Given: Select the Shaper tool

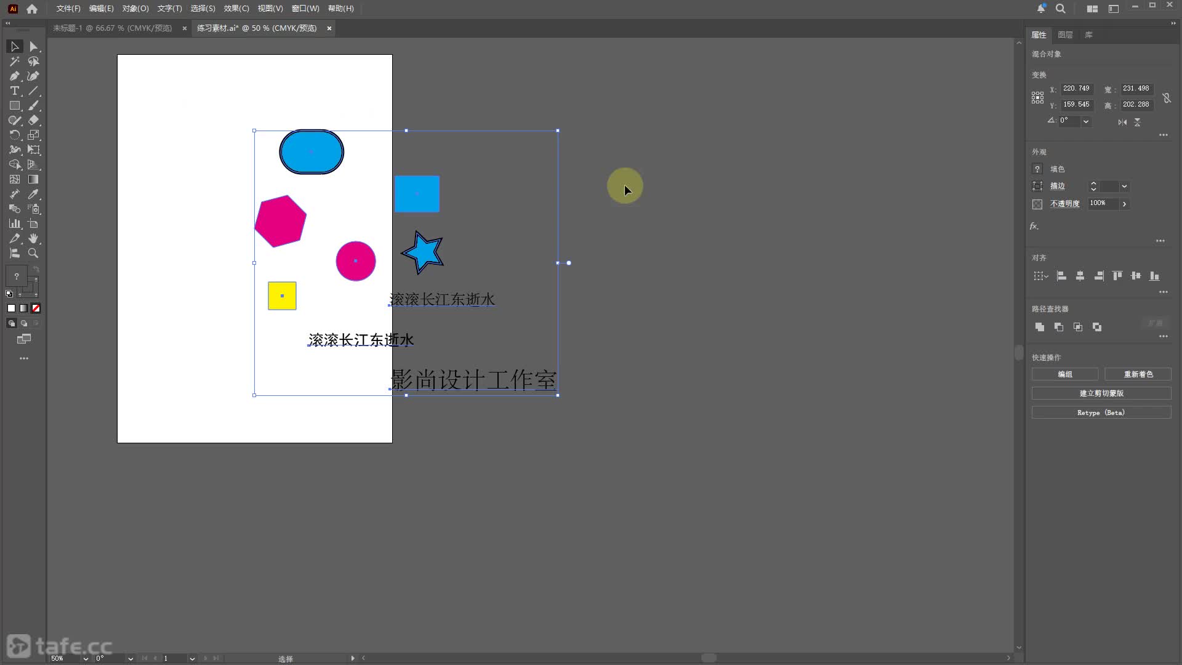Looking at the screenshot, I should point(15,121).
